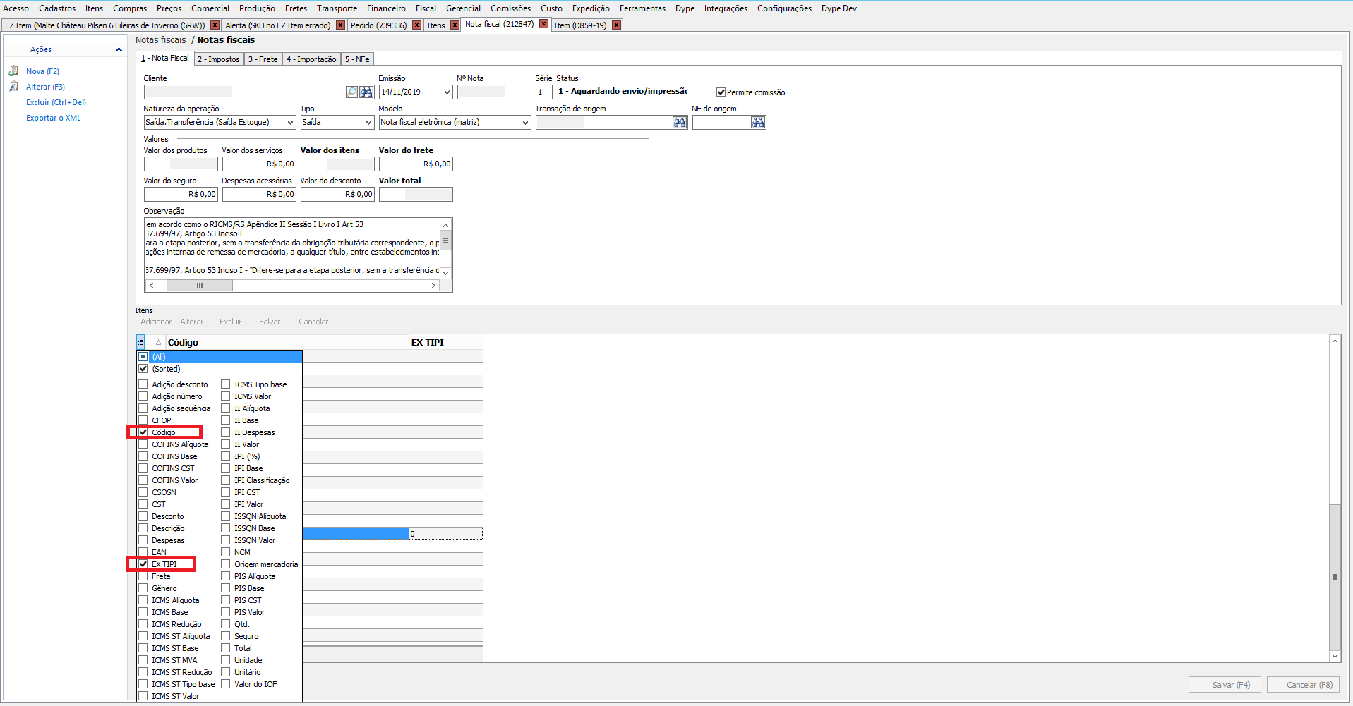The image size is (1353, 706).
Task: Click the grid column chooser icon
Action: pyautogui.click(x=140, y=342)
